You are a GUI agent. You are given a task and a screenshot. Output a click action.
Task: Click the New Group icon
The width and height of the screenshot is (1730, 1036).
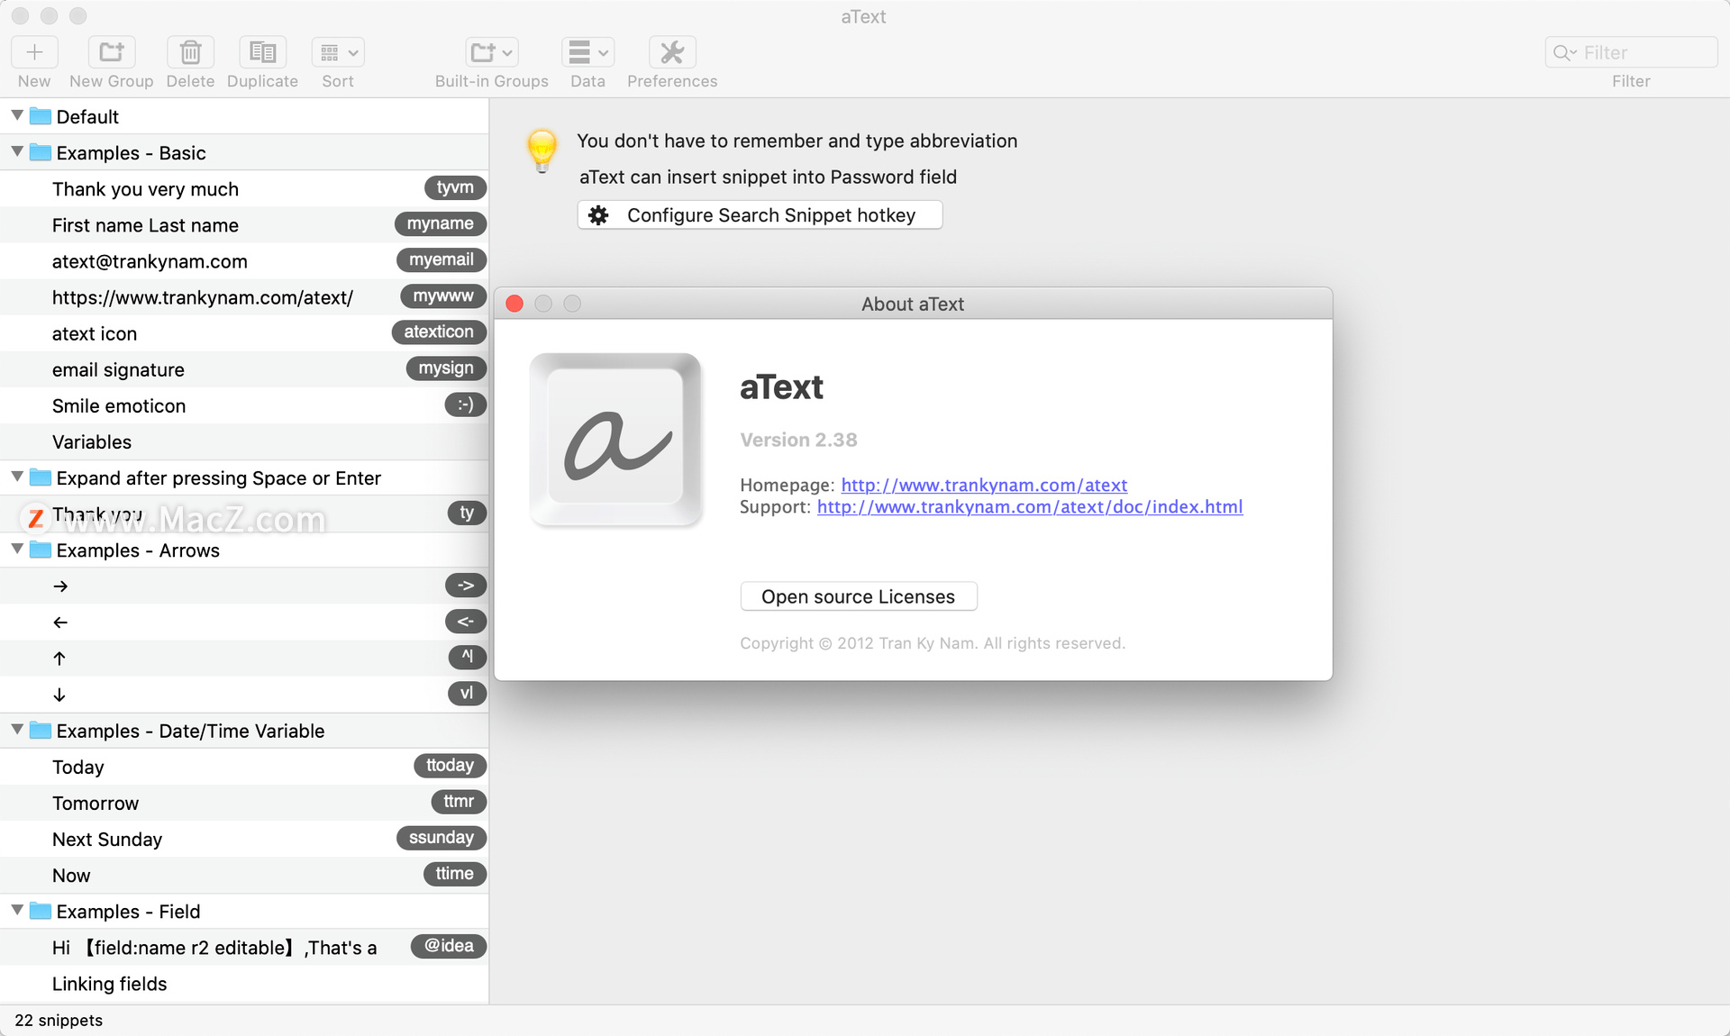(110, 50)
